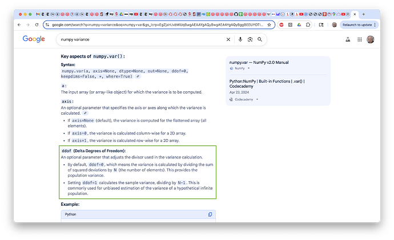Viewport: 394px width, 240px height.
Task: Reload the page
Action: [37, 25]
